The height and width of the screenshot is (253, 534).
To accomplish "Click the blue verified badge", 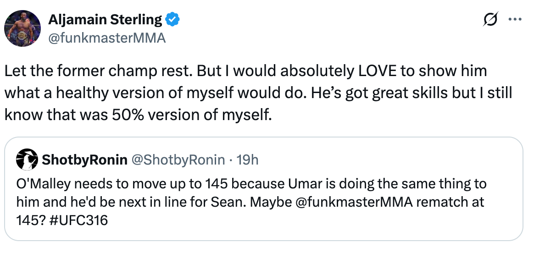I will click(x=172, y=20).
